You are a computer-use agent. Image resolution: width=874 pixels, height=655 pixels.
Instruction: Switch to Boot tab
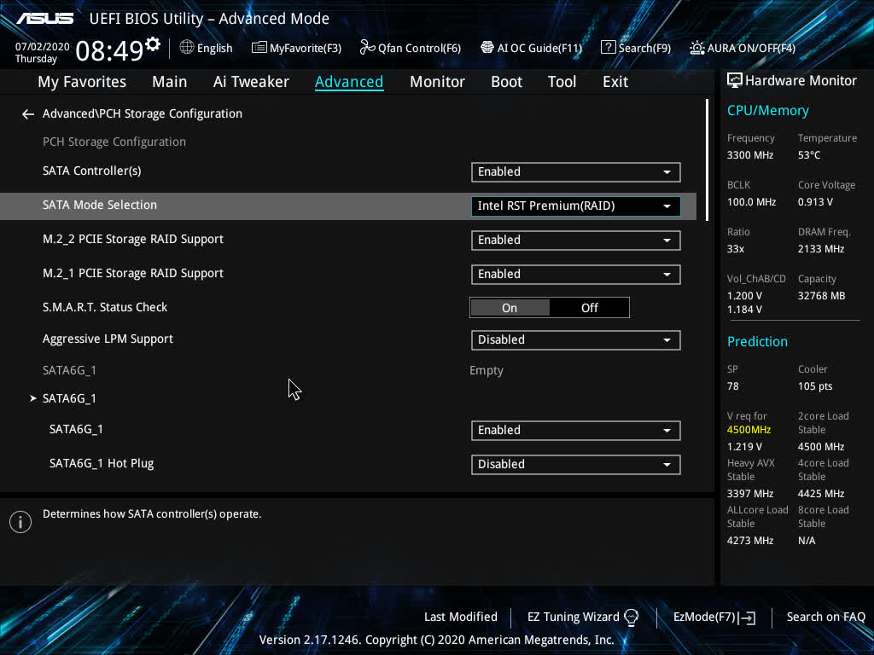pos(506,82)
